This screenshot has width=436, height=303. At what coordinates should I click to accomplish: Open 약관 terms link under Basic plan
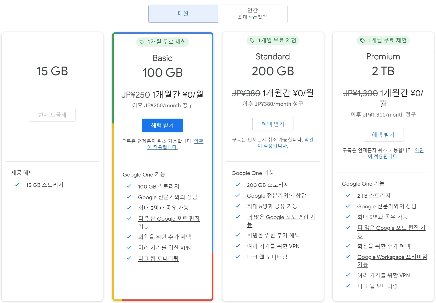(198, 141)
